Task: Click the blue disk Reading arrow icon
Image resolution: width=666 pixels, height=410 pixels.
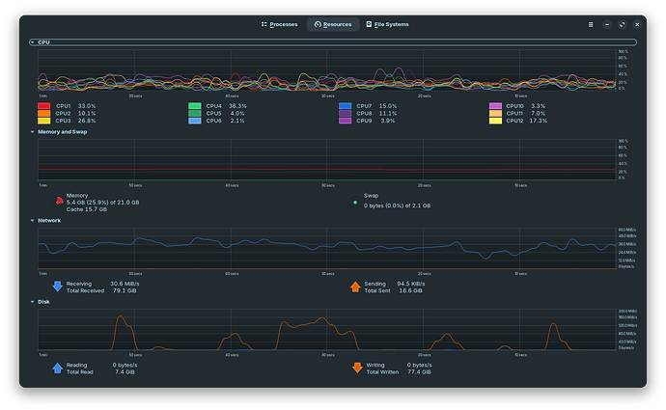Action: [x=57, y=368]
